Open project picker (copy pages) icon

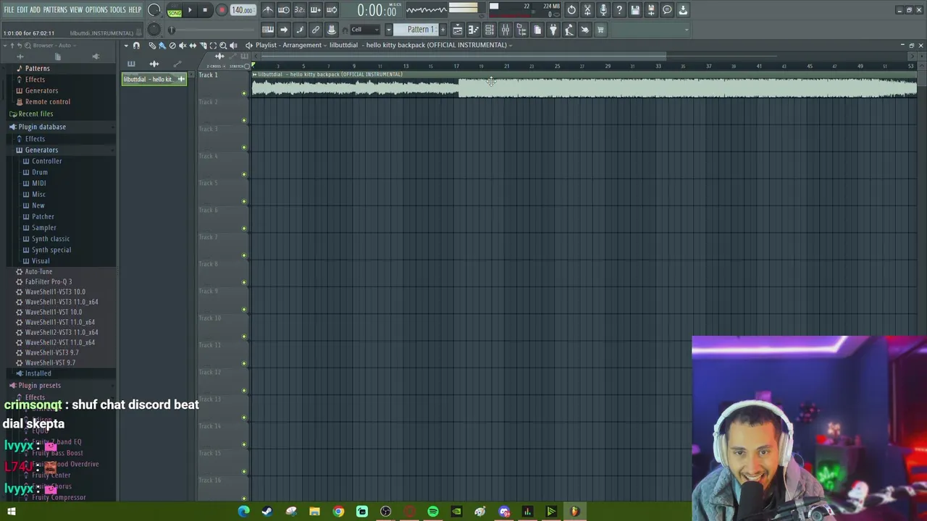[x=537, y=30]
